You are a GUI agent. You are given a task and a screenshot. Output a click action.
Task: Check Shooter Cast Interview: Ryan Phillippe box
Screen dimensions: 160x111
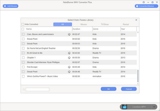(x=23, y=62)
